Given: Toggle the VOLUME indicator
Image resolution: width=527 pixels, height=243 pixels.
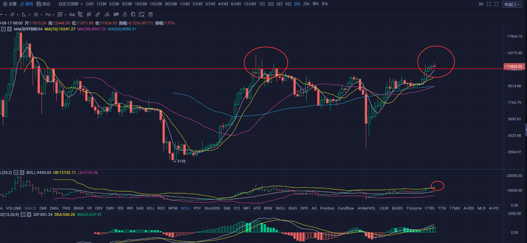Looking at the screenshot, I should [14, 208].
